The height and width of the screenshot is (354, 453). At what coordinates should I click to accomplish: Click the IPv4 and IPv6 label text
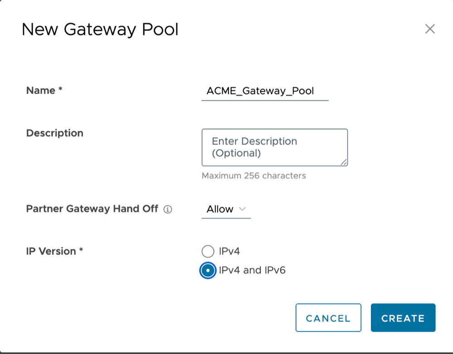click(x=252, y=270)
